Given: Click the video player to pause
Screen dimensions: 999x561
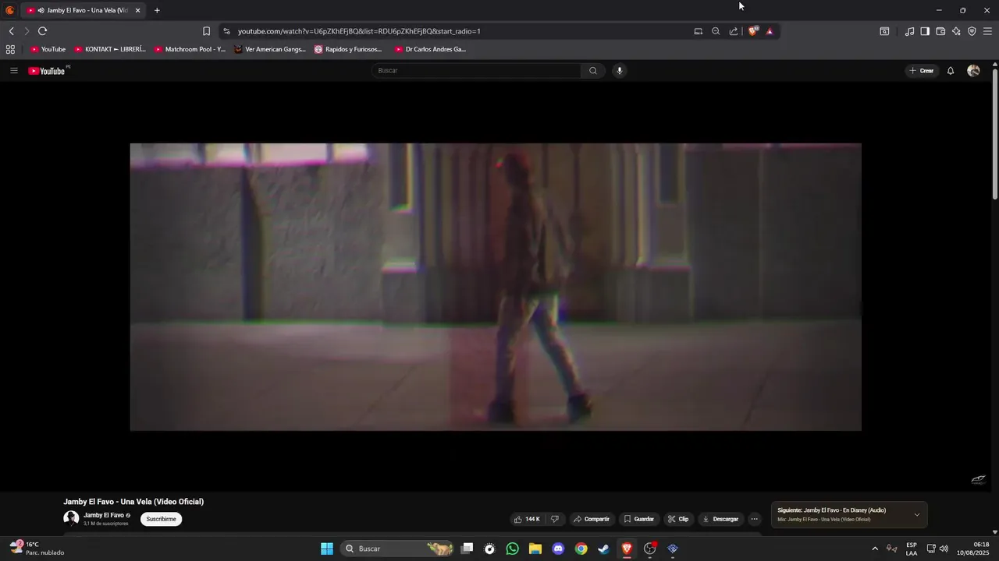Looking at the screenshot, I should click(x=496, y=287).
